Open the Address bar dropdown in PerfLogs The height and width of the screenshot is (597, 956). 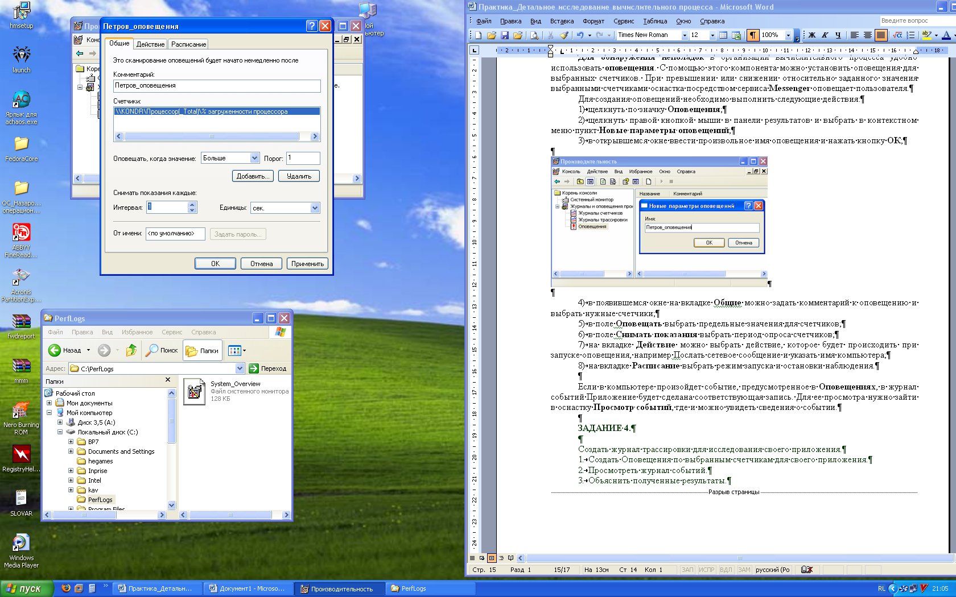coord(240,368)
